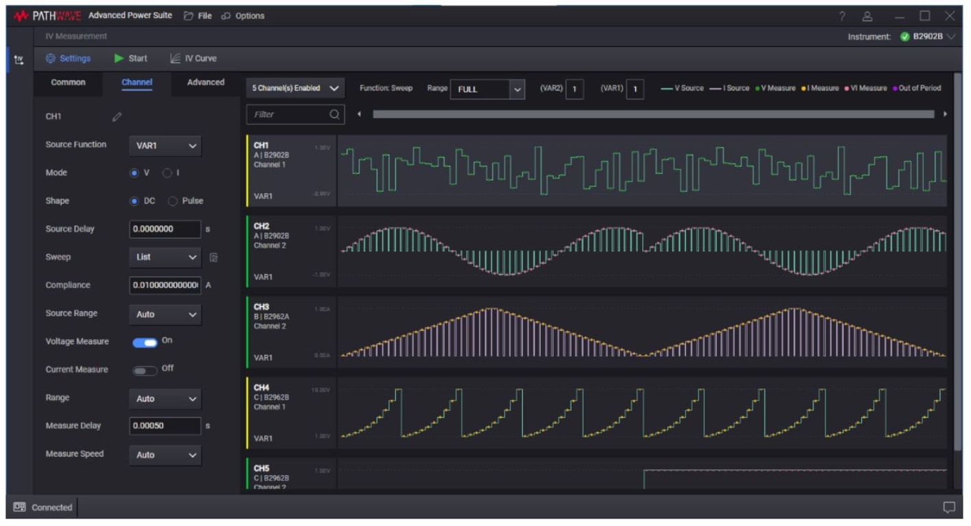
Task: Click the Settings button
Action: point(68,58)
